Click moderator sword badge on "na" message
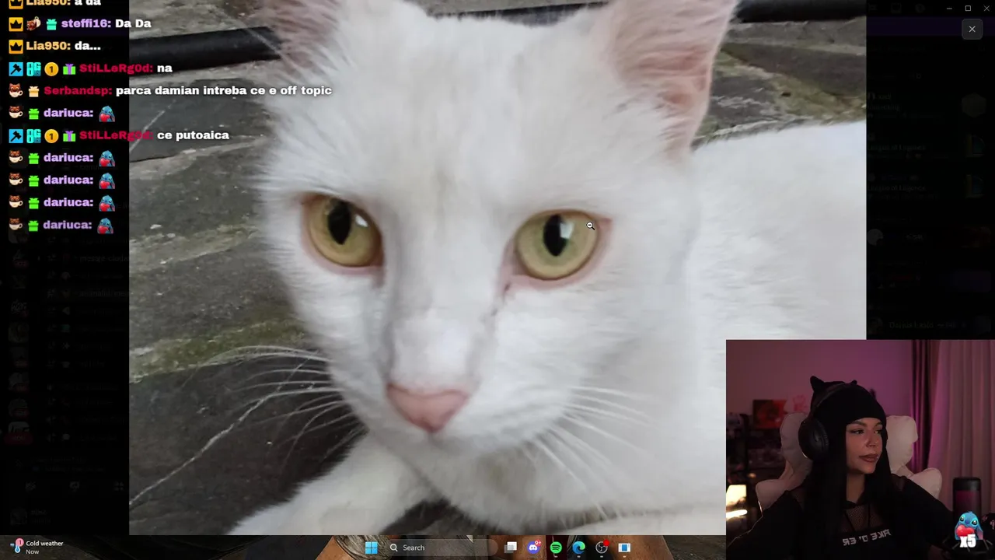Viewport: 995px width, 560px height. pyautogui.click(x=16, y=68)
